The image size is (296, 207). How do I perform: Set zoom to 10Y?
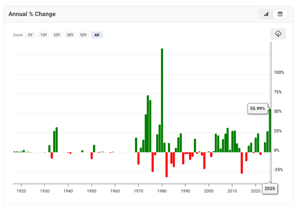pos(44,35)
